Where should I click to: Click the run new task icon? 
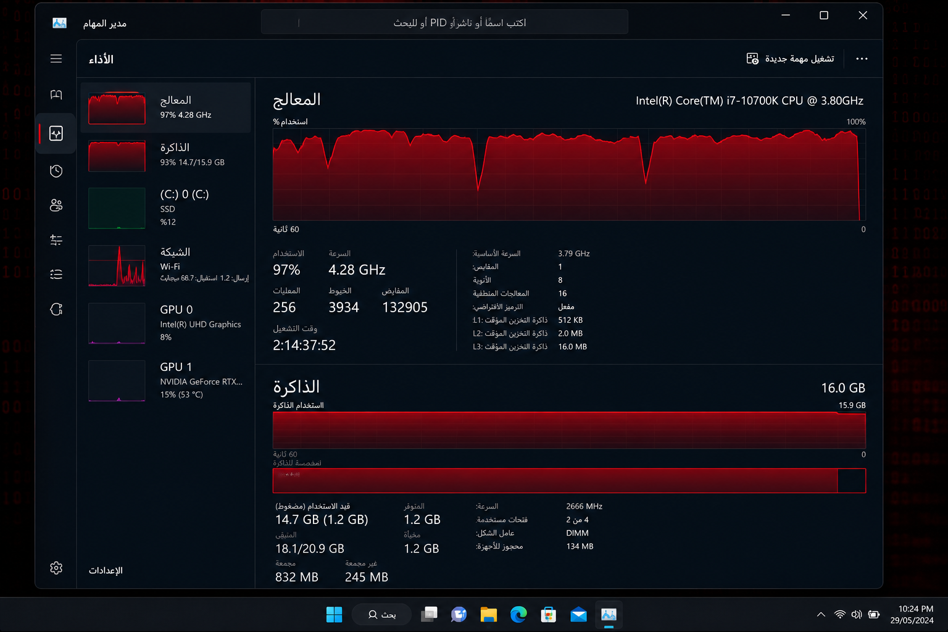pos(752,59)
